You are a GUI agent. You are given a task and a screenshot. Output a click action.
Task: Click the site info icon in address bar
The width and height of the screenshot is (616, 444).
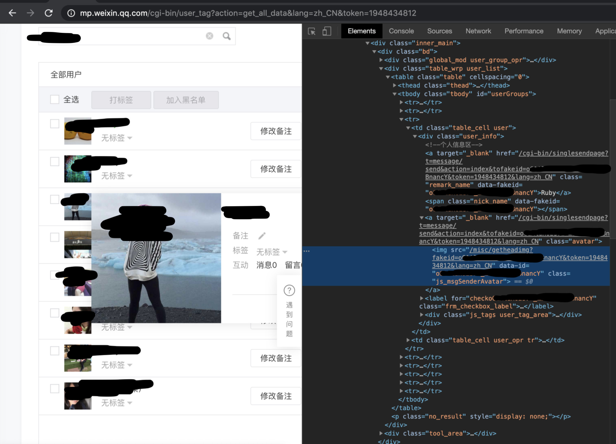click(x=71, y=13)
